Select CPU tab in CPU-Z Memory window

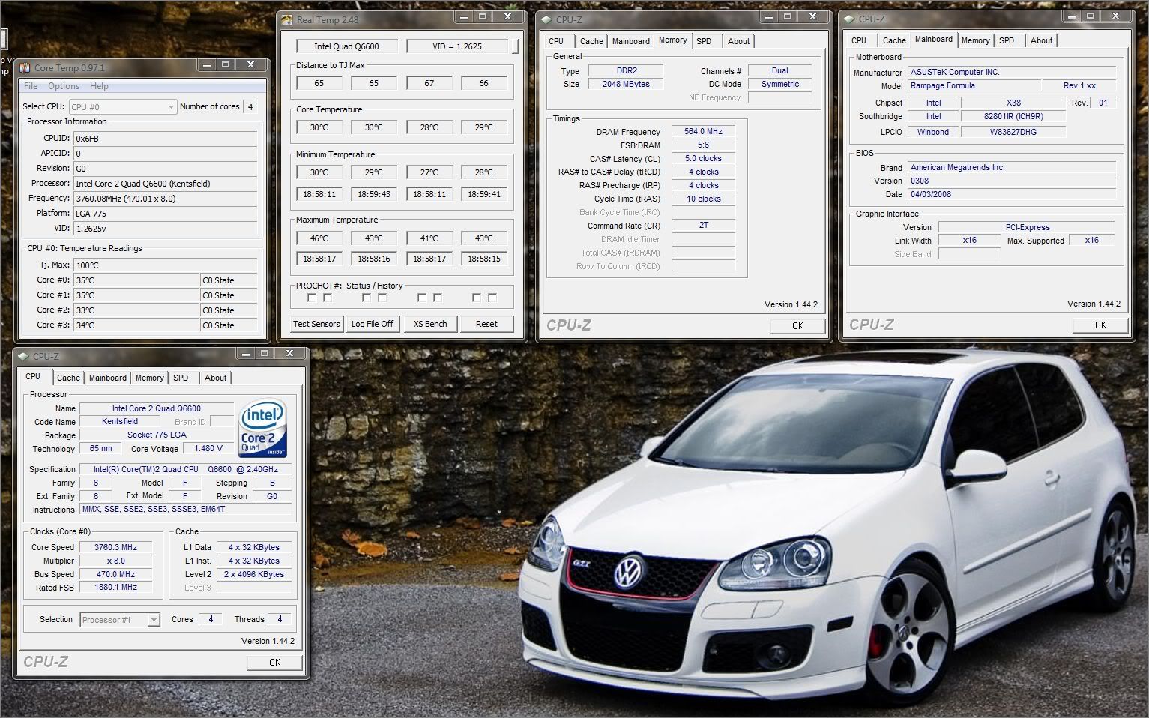coord(556,41)
